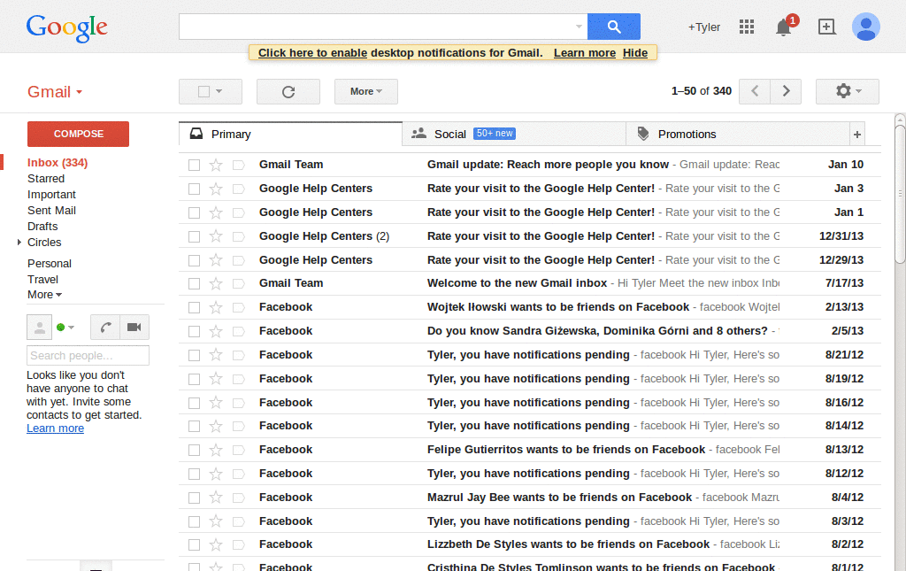Click the Search people chat field
This screenshot has height=571, width=906.
click(x=88, y=355)
